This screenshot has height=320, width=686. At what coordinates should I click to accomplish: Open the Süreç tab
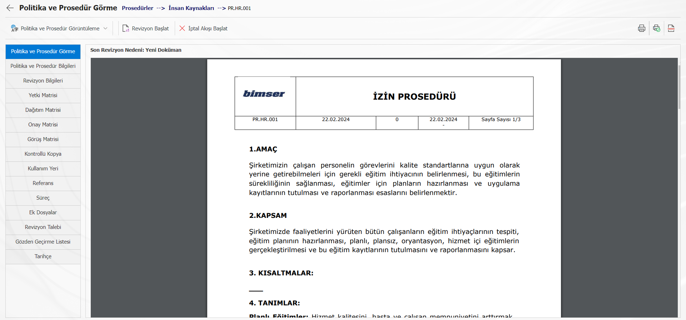click(x=43, y=198)
